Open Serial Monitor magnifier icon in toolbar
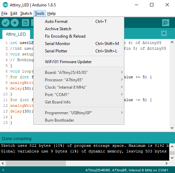This screenshot has height=173, width=175. 166,23
